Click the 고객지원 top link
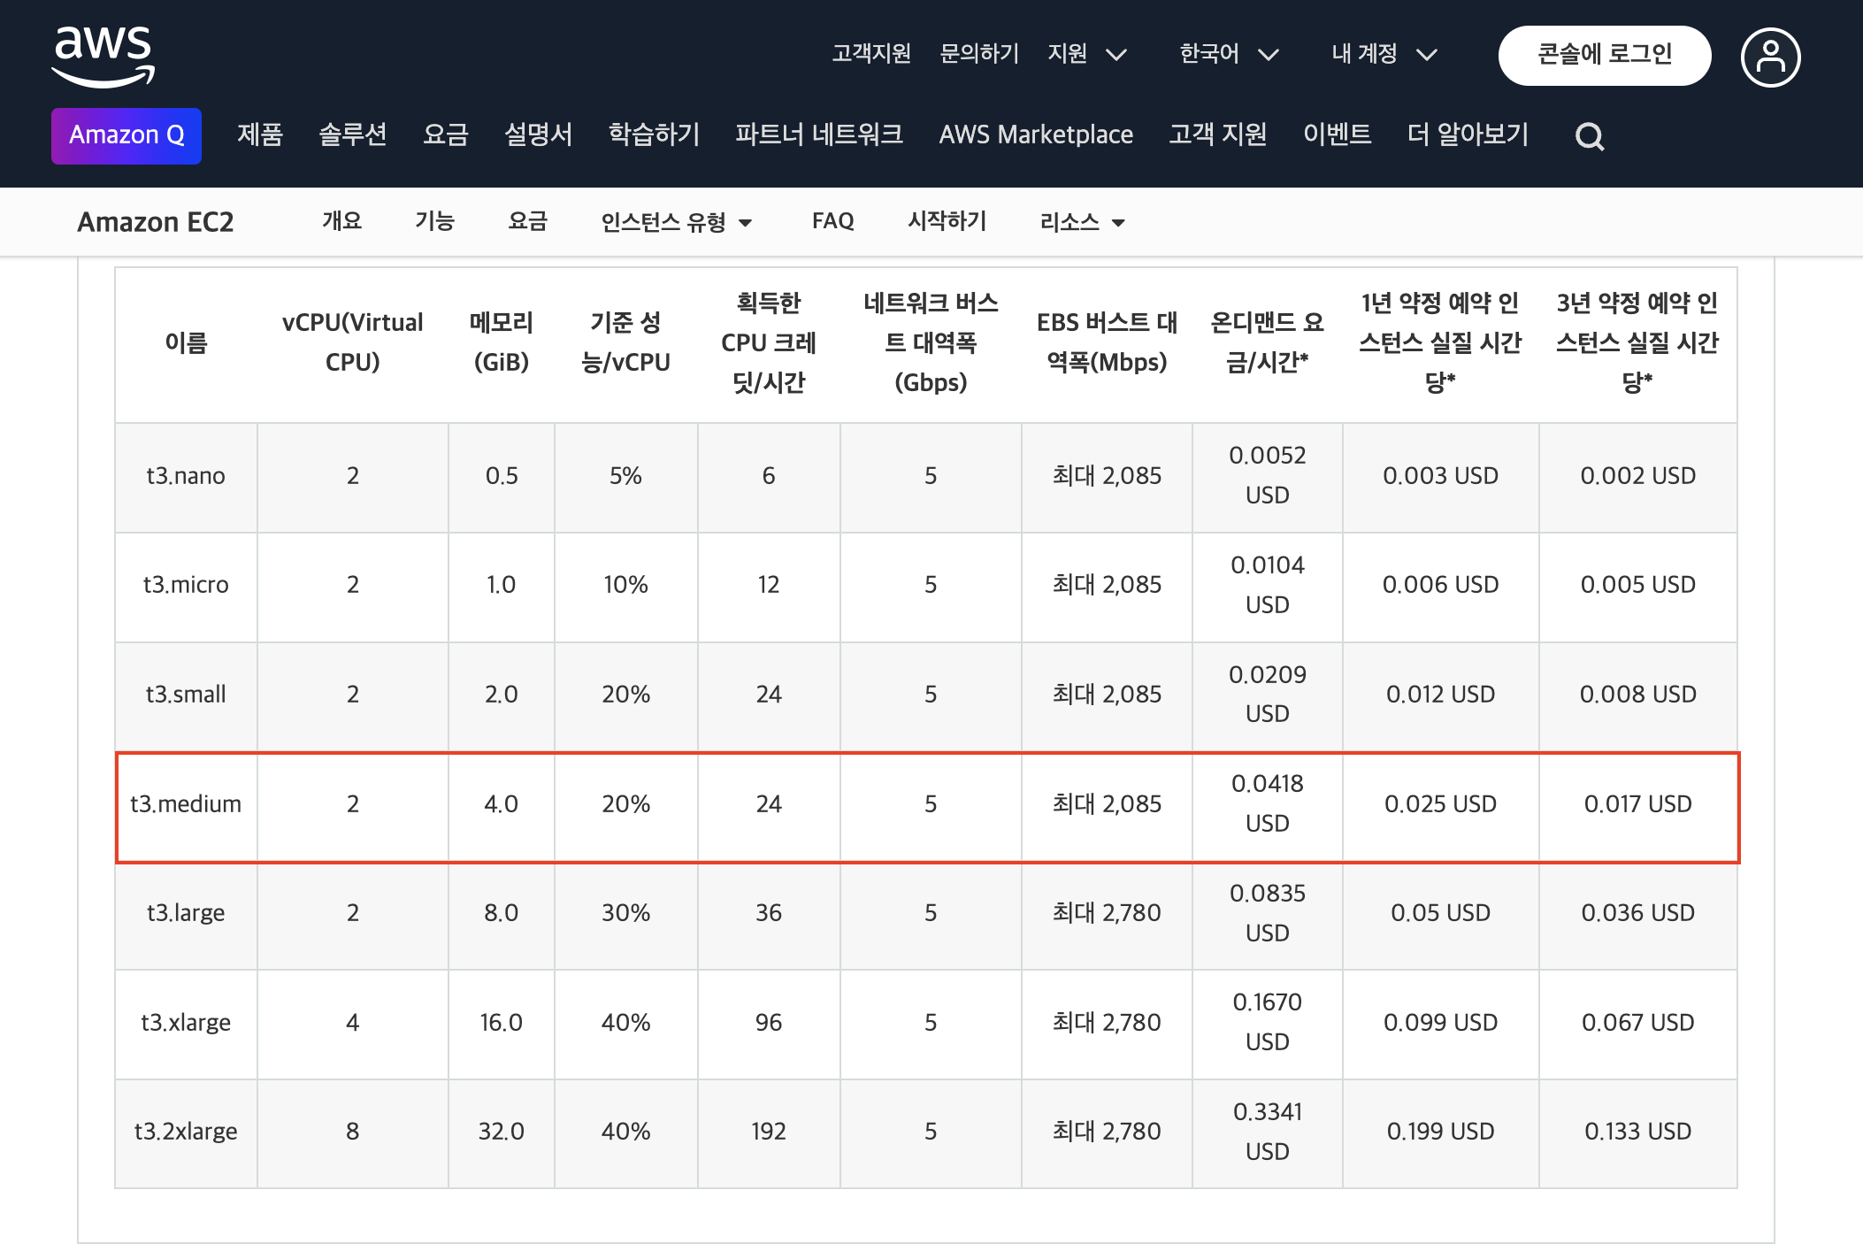1863x1244 pixels. point(870,54)
